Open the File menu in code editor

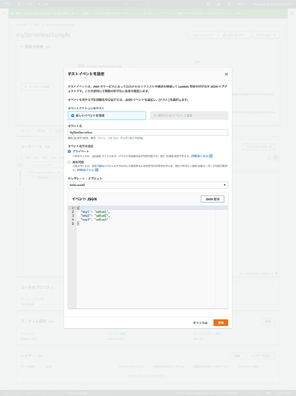(x=28, y=158)
